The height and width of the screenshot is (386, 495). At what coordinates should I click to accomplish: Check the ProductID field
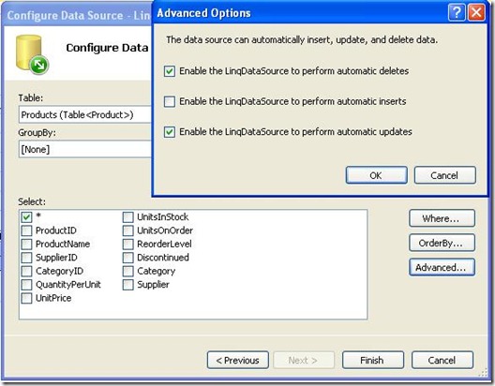[26, 230]
